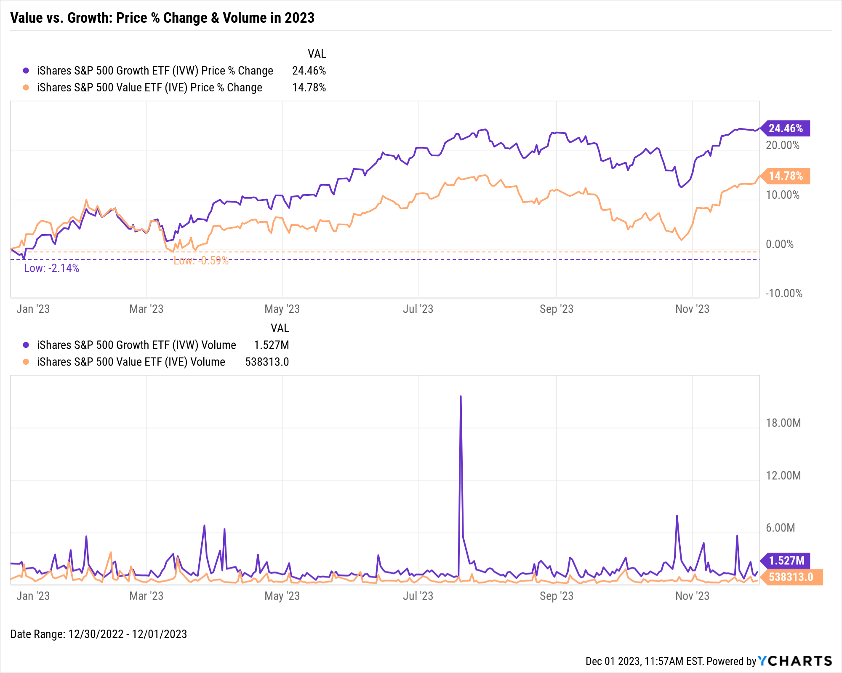The height and width of the screenshot is (673, 842).
Task: Click the orange legend dot for IVE Volume
Action: (26, 362)
